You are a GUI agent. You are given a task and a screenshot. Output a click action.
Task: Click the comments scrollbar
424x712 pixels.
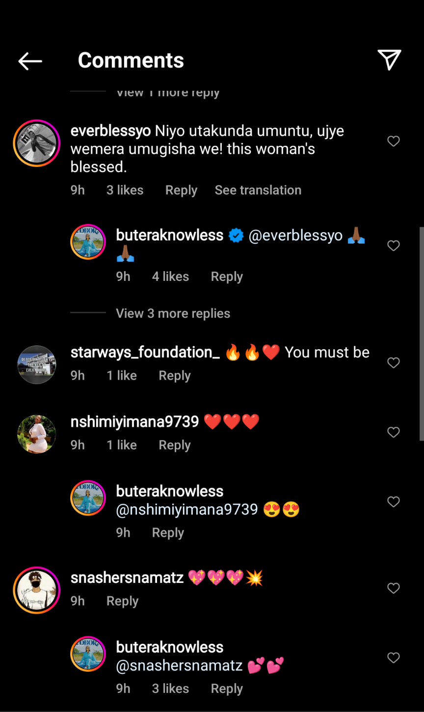click(x=422, y=334)
